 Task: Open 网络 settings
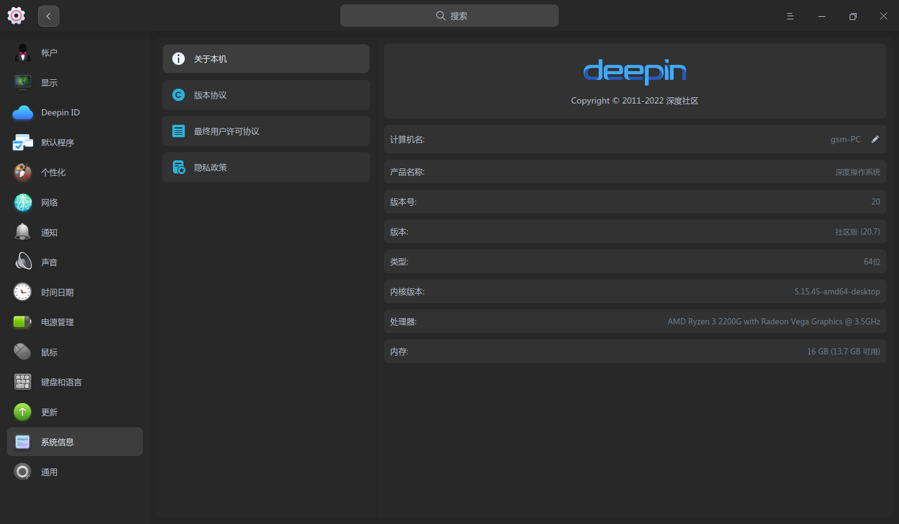click(x=75, y=202)
